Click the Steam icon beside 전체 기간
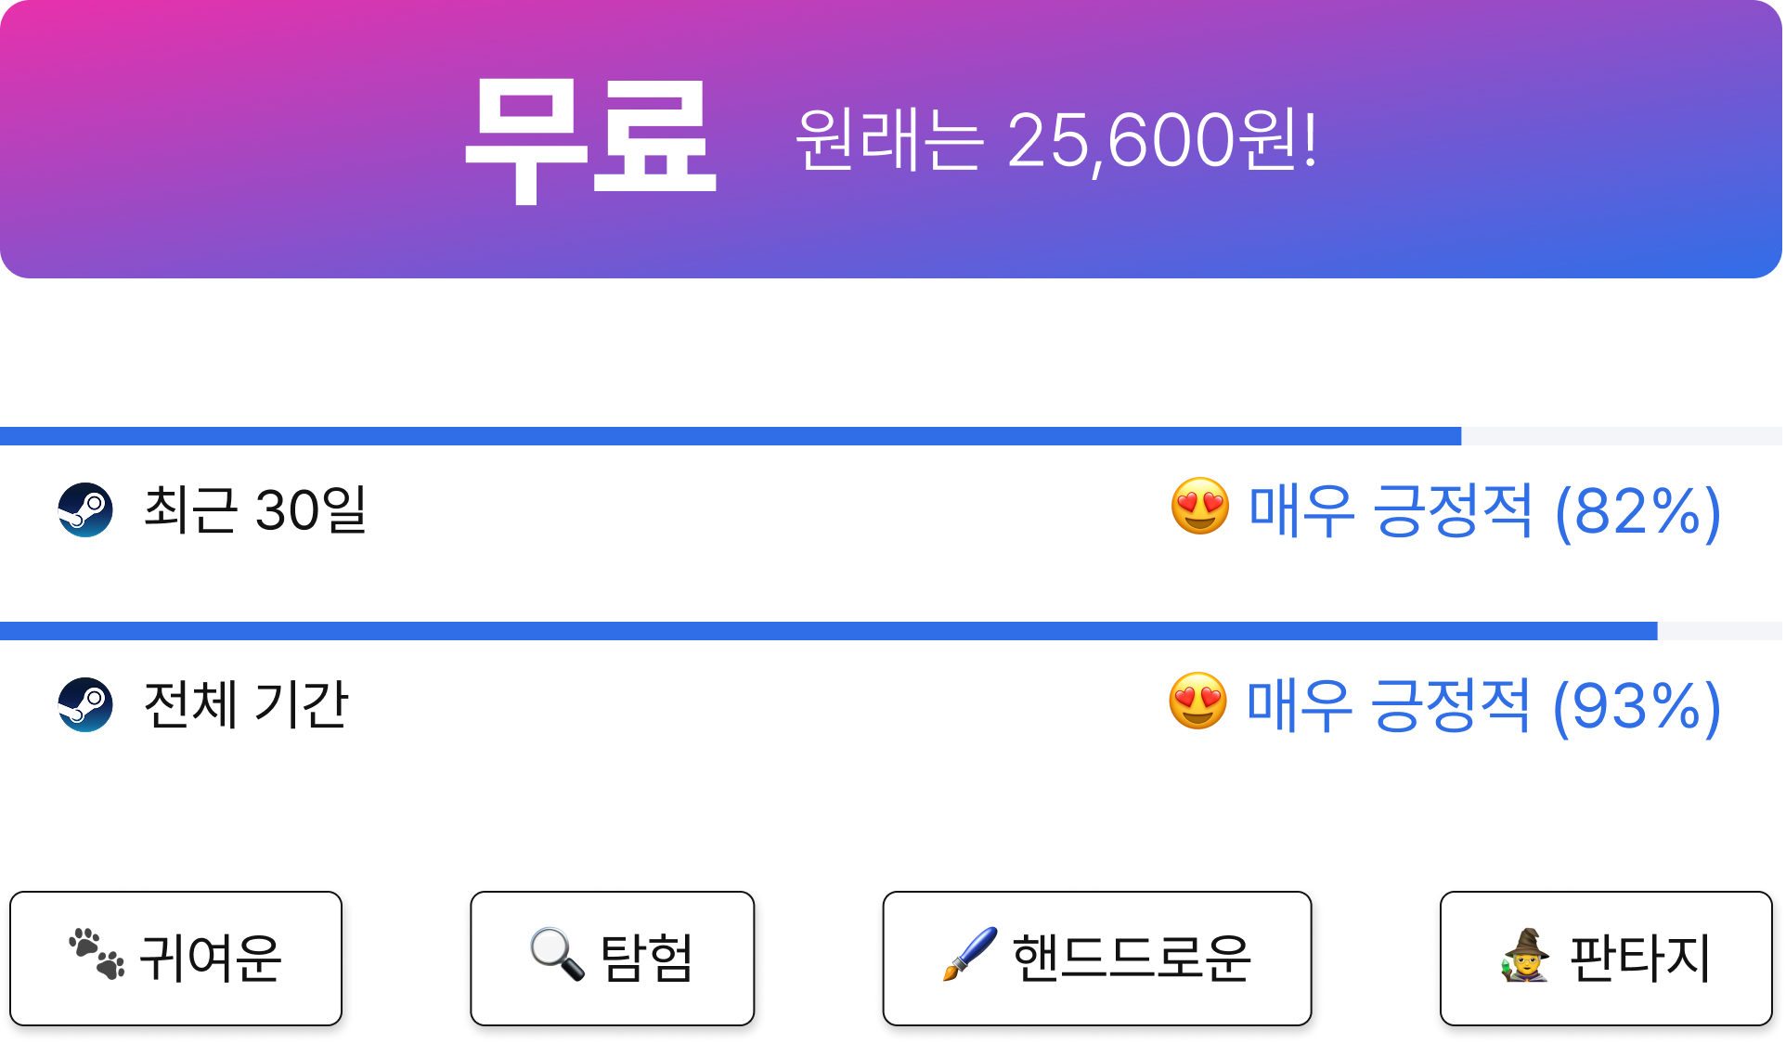 [85, 704]
